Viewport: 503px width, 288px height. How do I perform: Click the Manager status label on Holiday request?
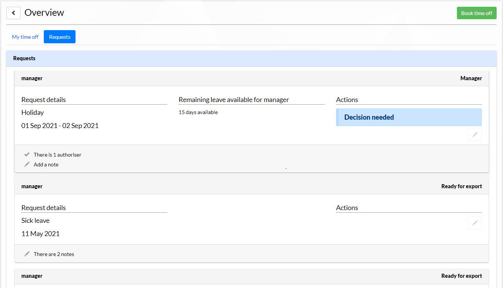coord(471,78)
